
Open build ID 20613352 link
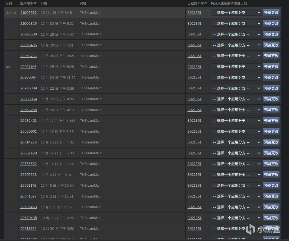pyautogui.click(x=28, y=229)
